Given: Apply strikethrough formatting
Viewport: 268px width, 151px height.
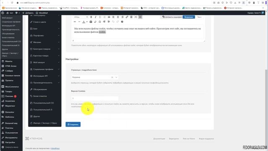Looking at the screenshot, I should (x=75, y=22).
